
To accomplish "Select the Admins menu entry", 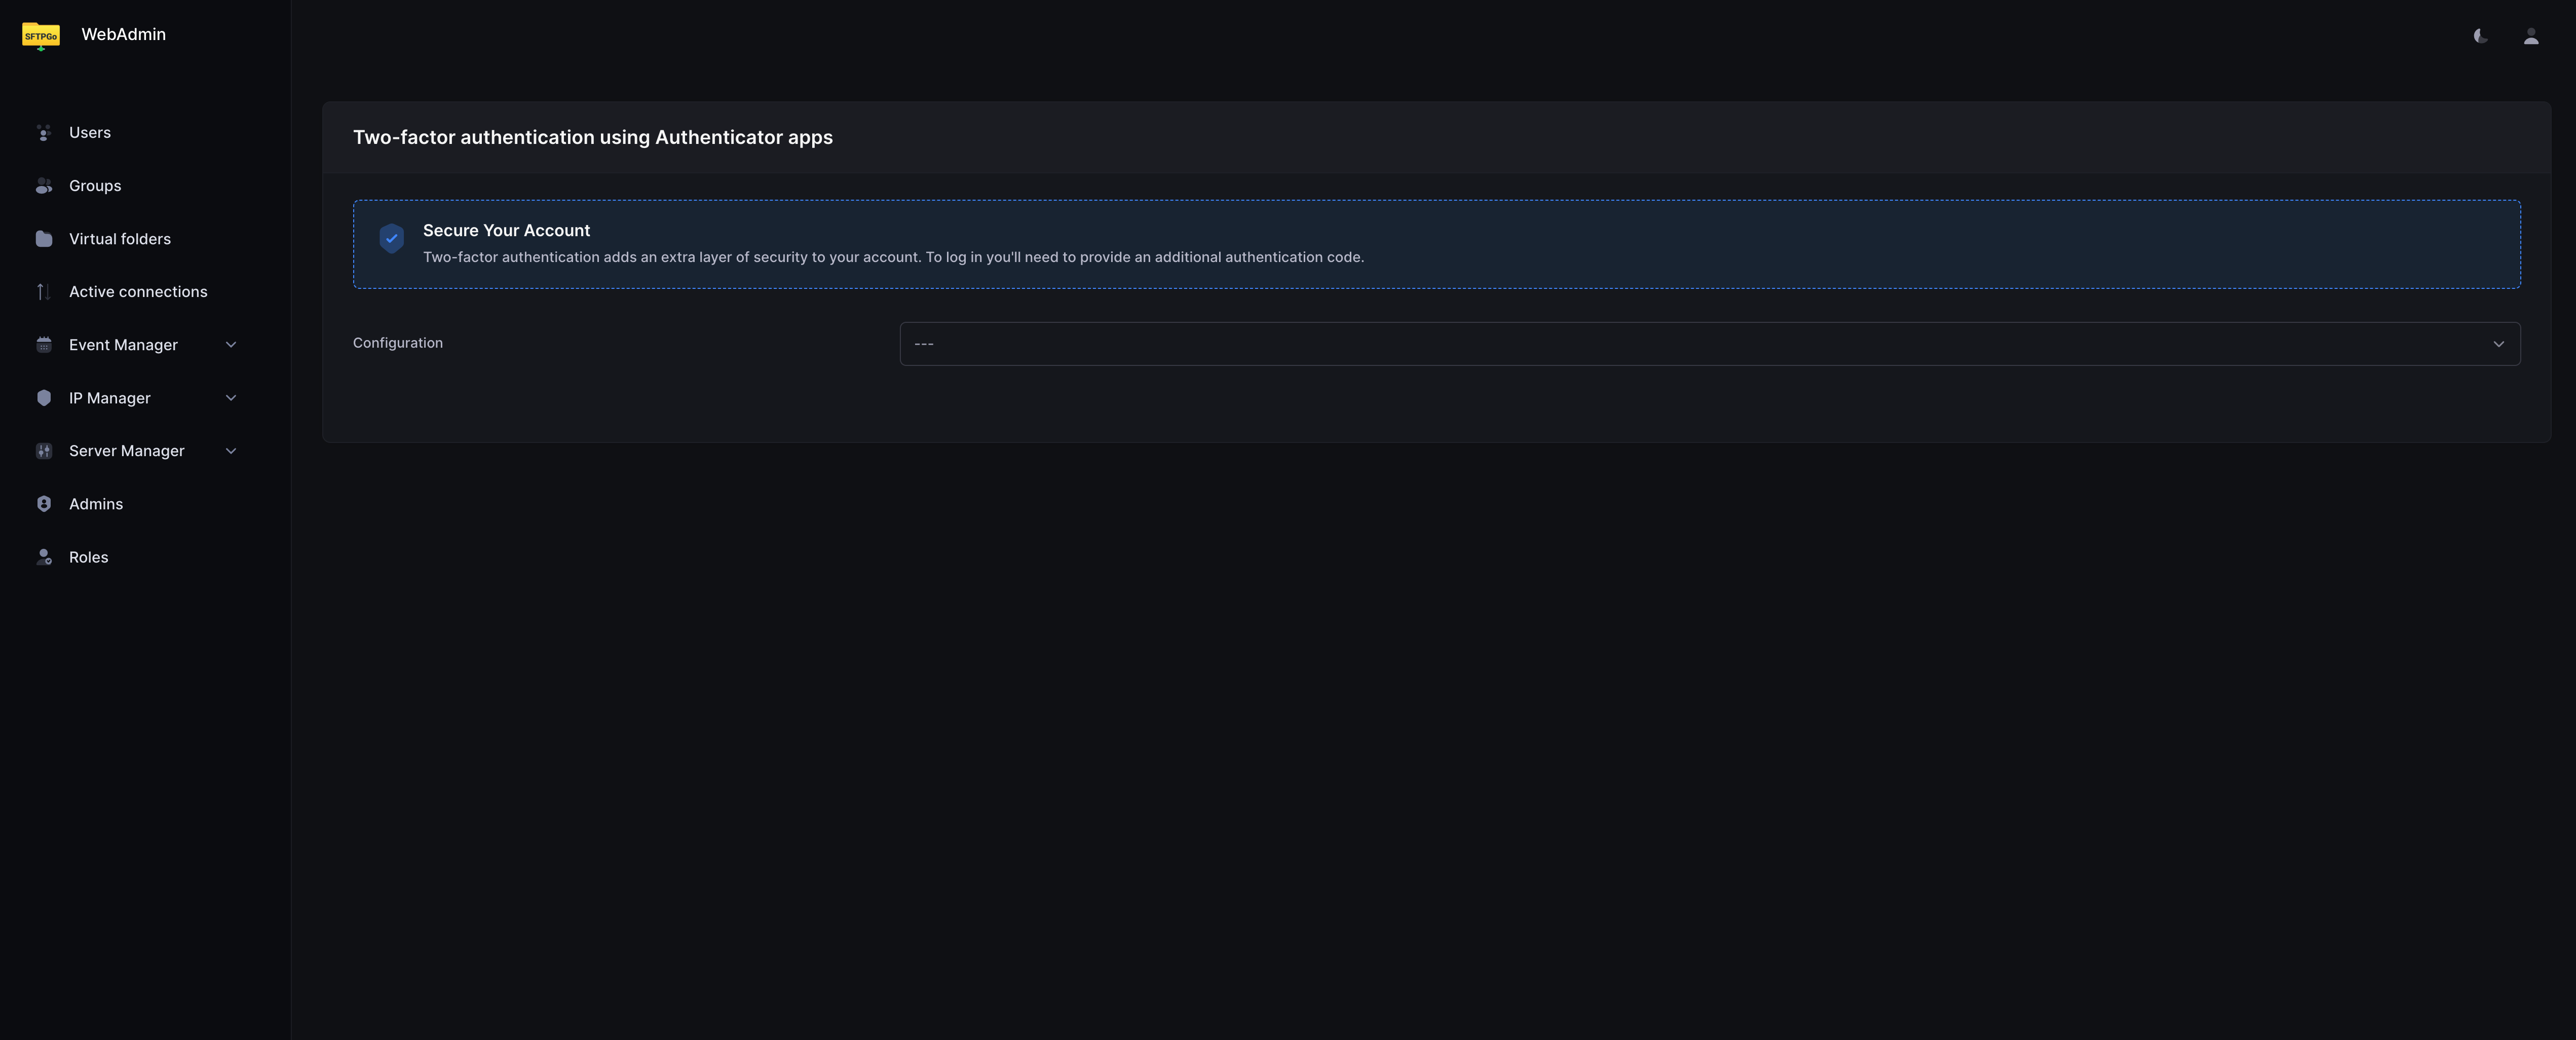I will click(x=96, y=504).
